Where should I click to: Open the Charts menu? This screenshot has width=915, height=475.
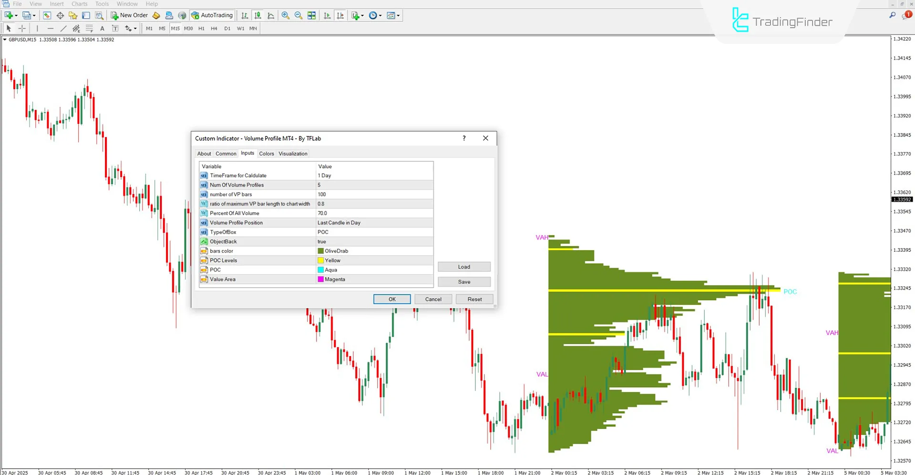(79, 4)
